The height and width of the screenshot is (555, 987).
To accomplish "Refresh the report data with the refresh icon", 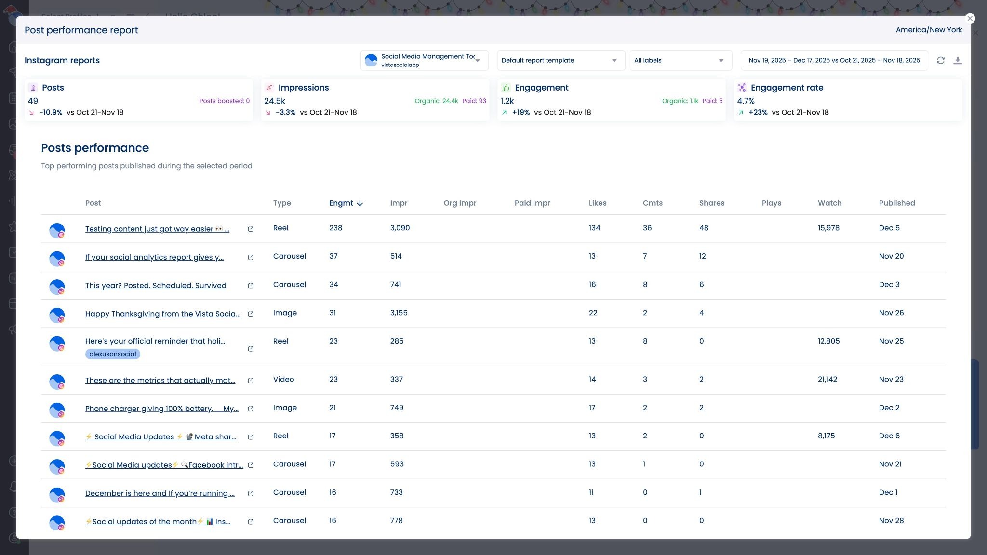I will pos(940,60).
